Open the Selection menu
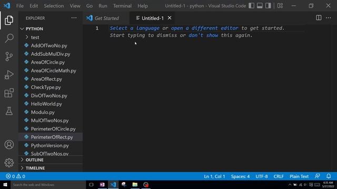Image resolution: width=337 pixels, height=189 pixels. [54, 6]
